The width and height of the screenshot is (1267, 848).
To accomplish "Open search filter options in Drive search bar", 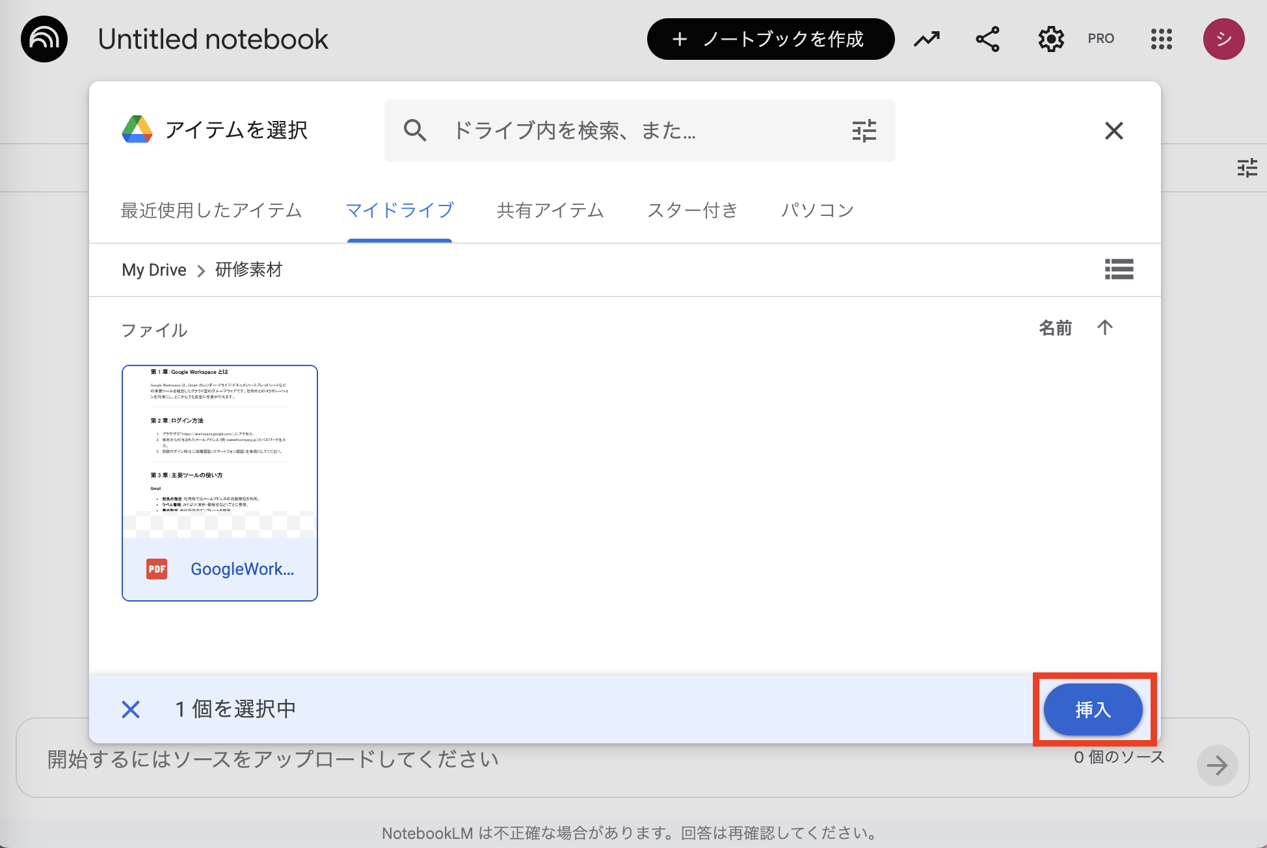I will click(x=863, y=130).
